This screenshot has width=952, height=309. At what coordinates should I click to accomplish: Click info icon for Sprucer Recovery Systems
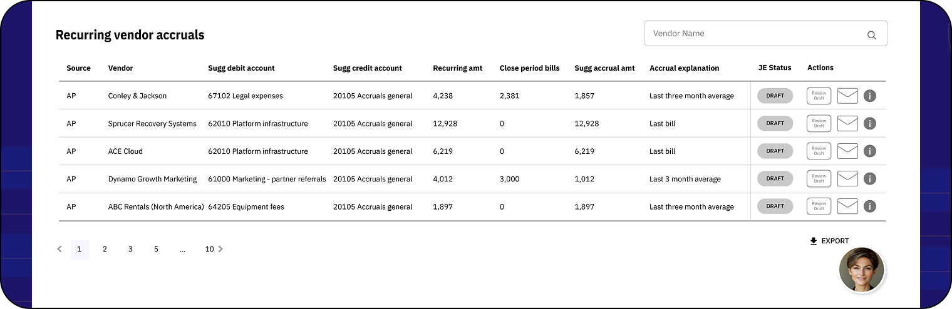[x=869, y=123]
